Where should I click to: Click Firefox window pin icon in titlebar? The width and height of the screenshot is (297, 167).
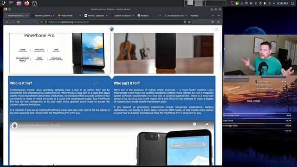point(10,9)
